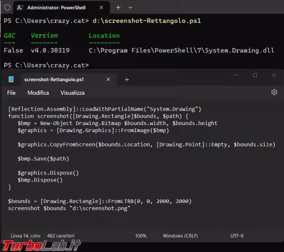Screen dimensions: 284x252
Task: Close the screenshot-Rettangolo.ps1 tab in Notepad
Action: [108, 79]
